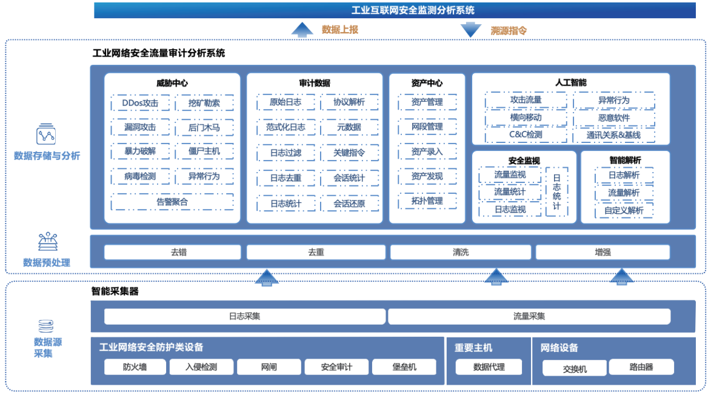The width and height of the screenshot is (711, 395).
Task: Click 资产发现 in 资产中心
Action: pos(427,176)
